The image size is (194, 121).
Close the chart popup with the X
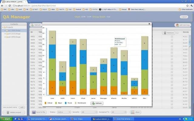149,24
